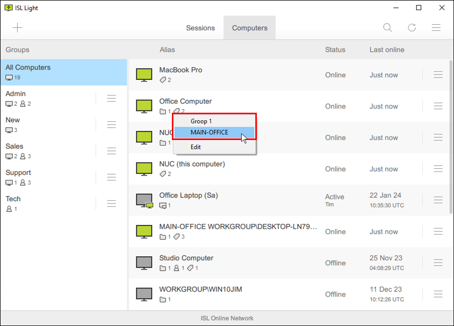Viewport: 454px width, 326px height.
Task: Sort by the Status column header
Action: (335, 50)
